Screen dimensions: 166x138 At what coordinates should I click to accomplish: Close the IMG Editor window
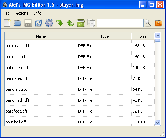(160, 5)
